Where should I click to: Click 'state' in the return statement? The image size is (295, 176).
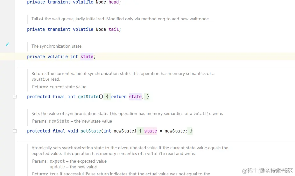[135, 97]
